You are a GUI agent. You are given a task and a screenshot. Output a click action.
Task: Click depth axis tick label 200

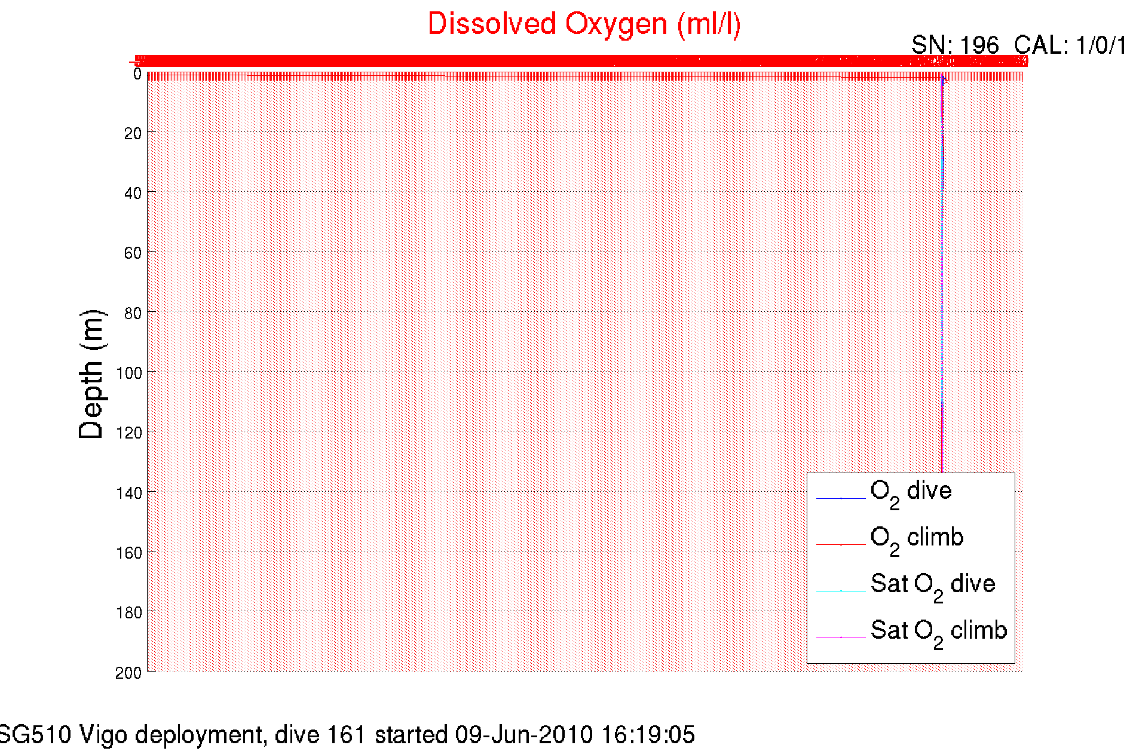coord(129,673)
